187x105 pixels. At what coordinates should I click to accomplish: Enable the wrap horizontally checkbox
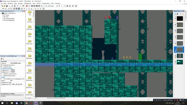pos(2,74)
